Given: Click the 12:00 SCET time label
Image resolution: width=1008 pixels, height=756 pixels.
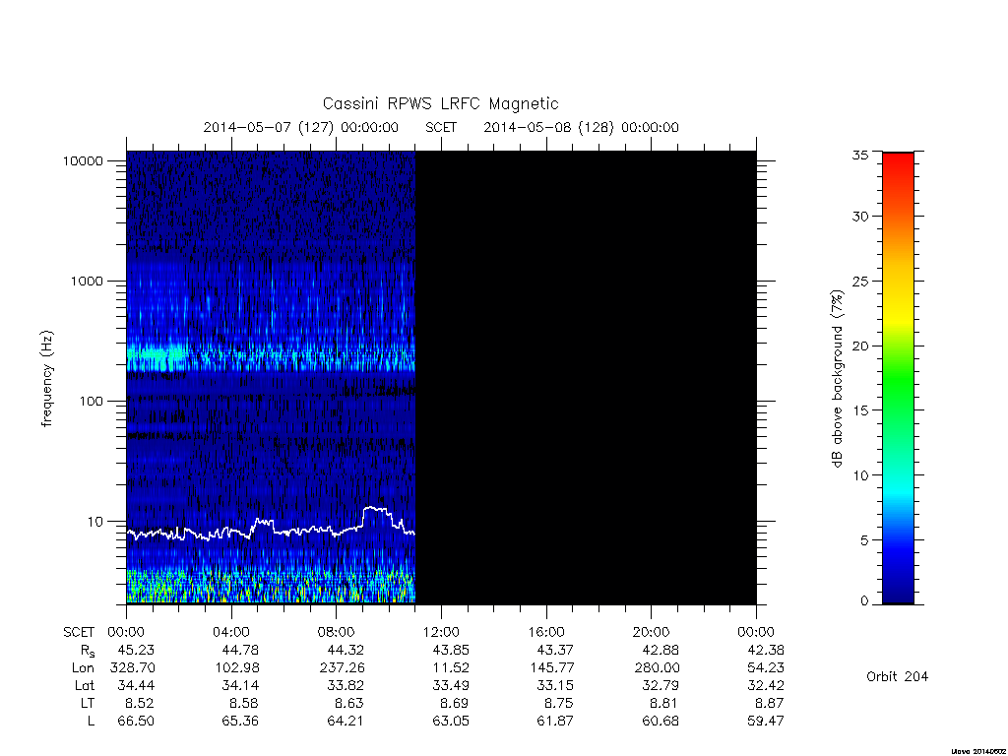Looking at the screenshot, I should pyautogui.click(x=441, y=632).
